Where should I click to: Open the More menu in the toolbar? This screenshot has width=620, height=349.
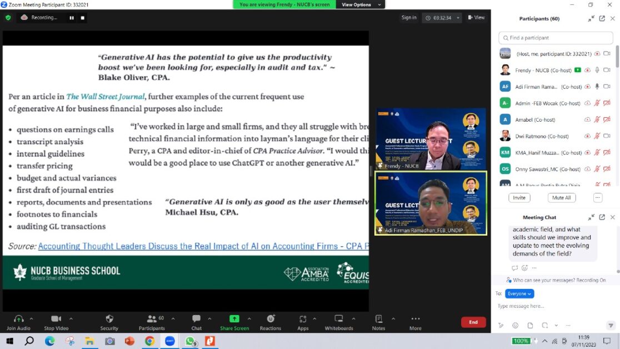415,319
